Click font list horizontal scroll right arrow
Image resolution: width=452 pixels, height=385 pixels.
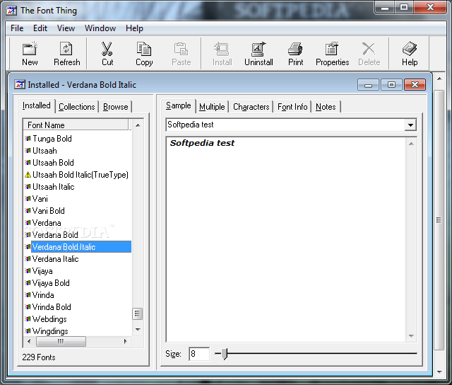point(125,341)
